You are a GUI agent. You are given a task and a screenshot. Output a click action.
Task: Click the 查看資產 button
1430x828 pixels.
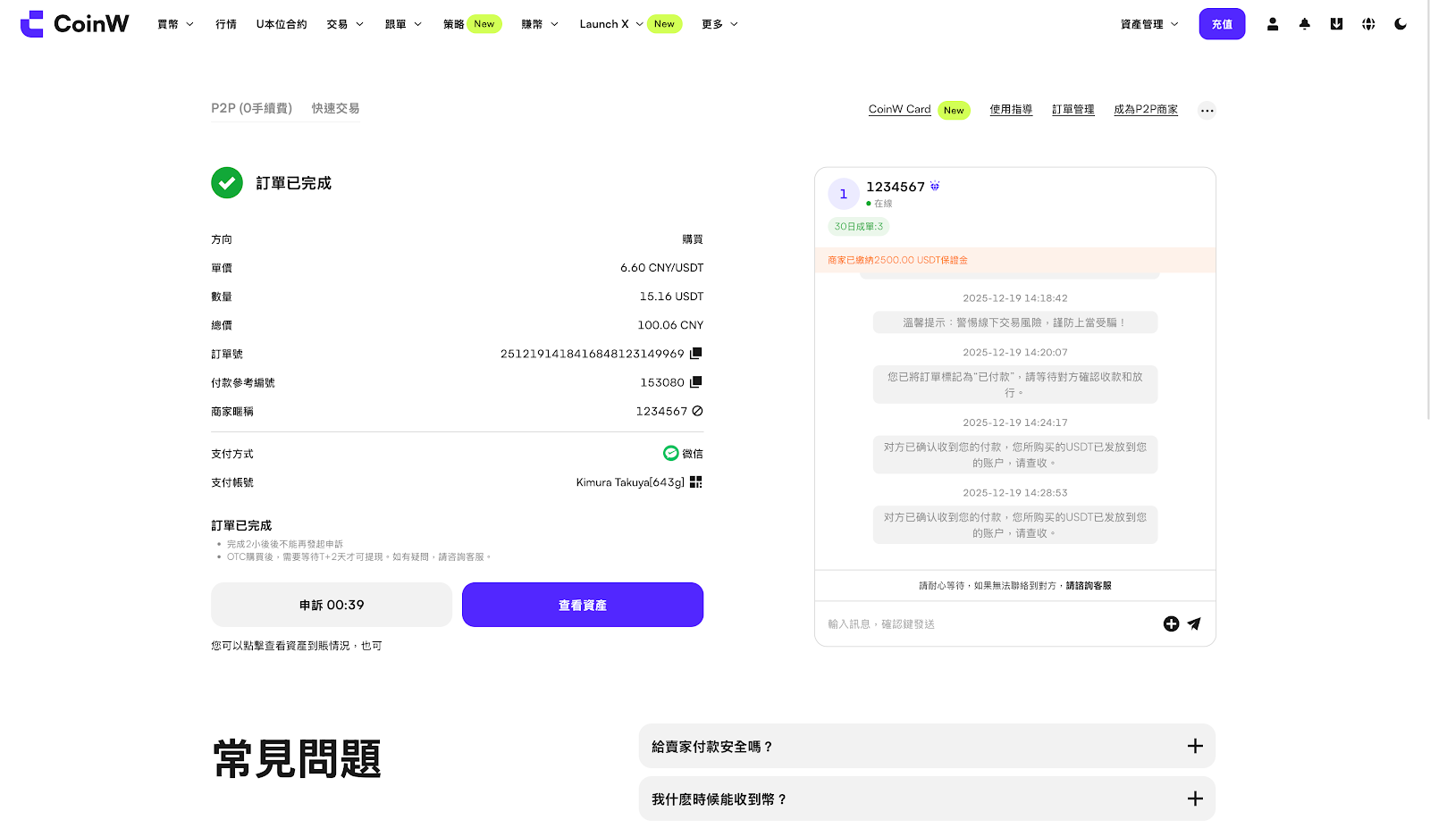coord(583,605)
